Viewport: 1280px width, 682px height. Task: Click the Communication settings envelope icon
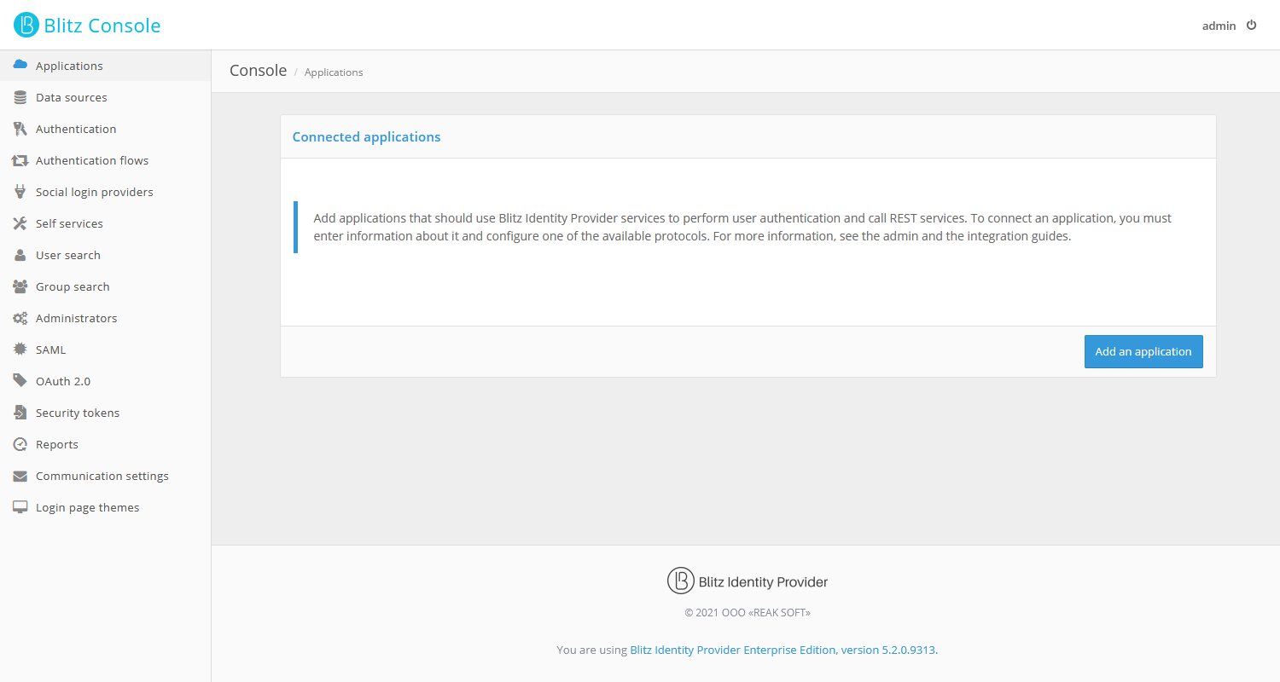click(20, 476)
